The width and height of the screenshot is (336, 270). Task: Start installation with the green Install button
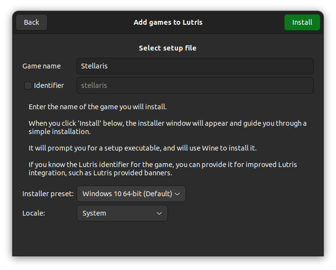302,22
